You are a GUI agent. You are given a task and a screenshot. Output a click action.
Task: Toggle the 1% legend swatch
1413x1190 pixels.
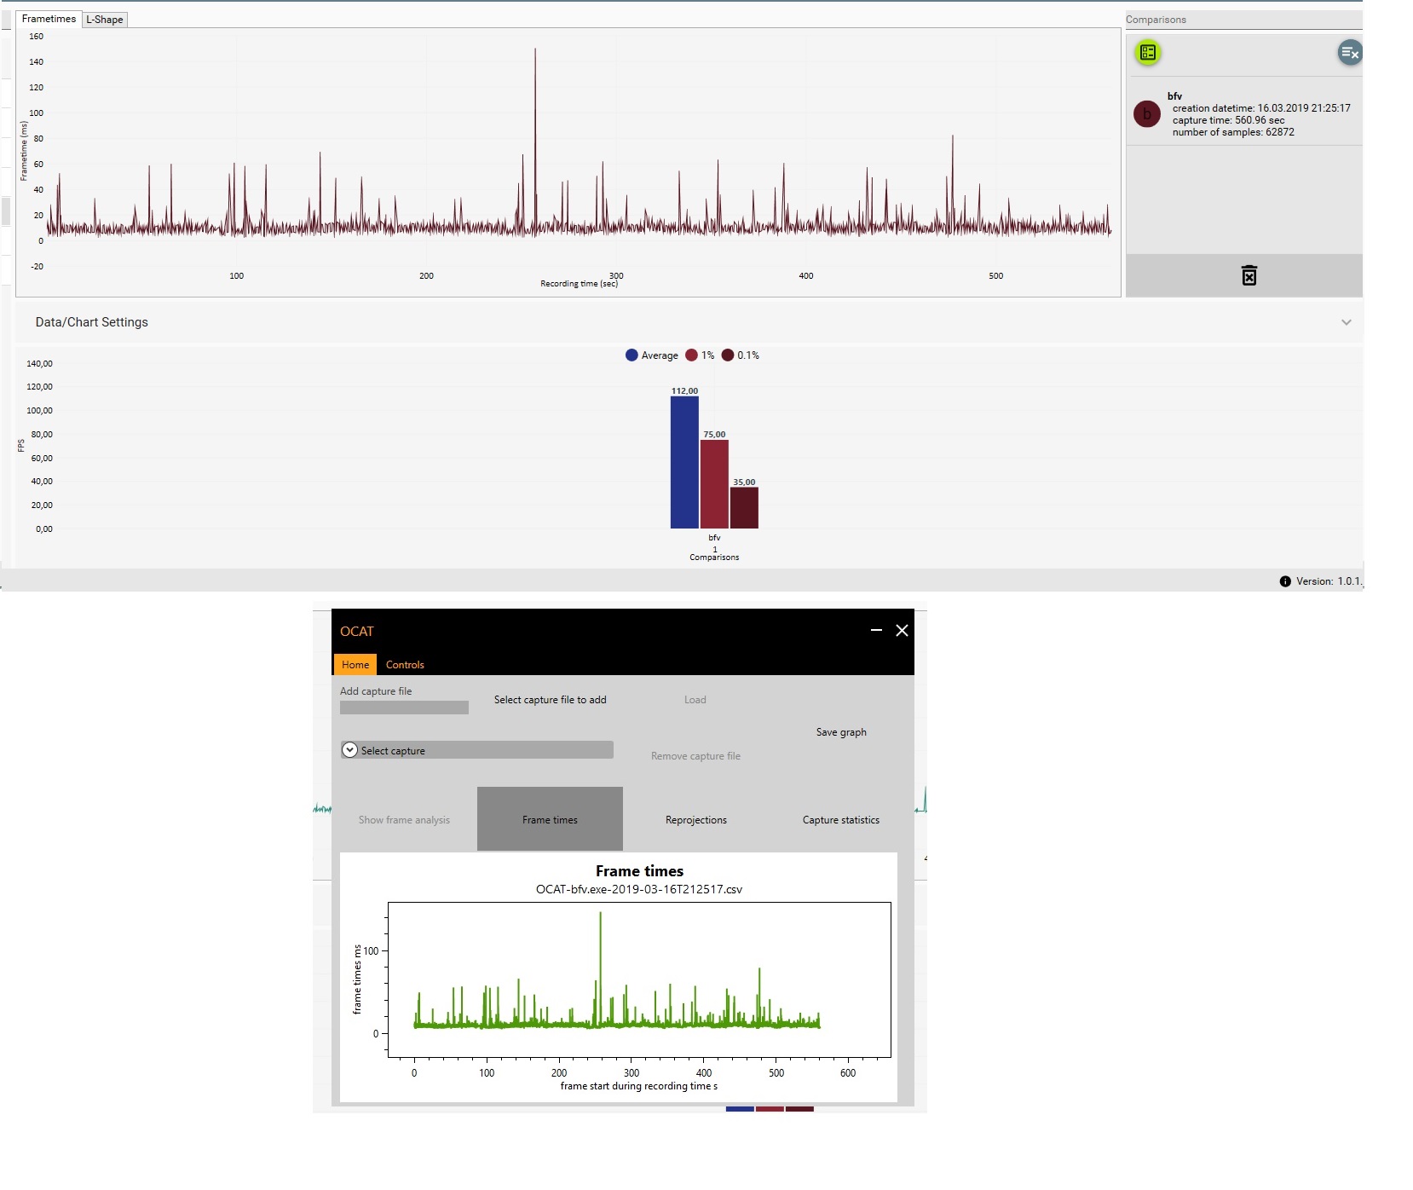pyautogui.click(x=691, y=355)
